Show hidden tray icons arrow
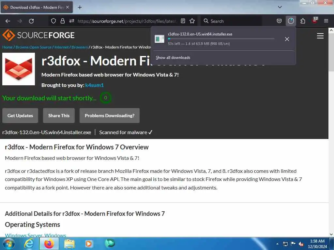Viewport: 334px width, 250px height. click(277, 244)
